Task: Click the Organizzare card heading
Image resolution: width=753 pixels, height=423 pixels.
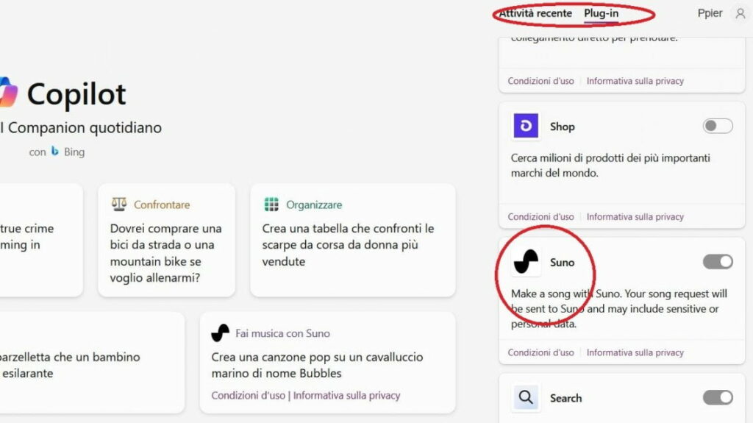Action: pos(314,205)
